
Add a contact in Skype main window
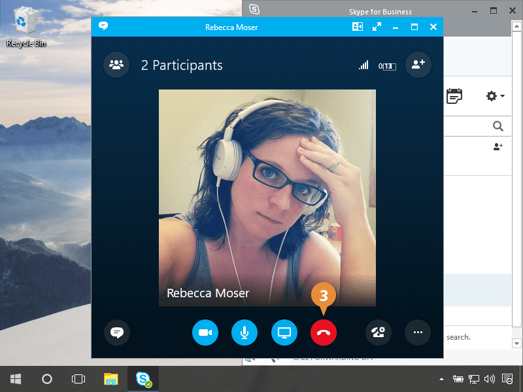[x=498, y=147]
